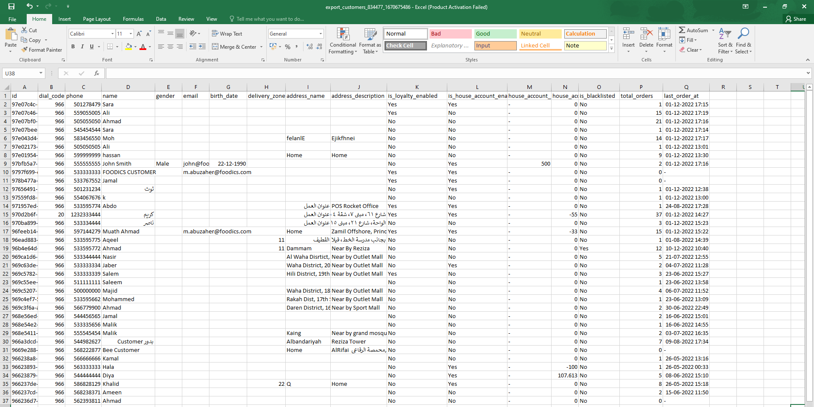This screenshot has height=407, width=814.
Task: Toggle Underline formatting
Action: point(92,47)
